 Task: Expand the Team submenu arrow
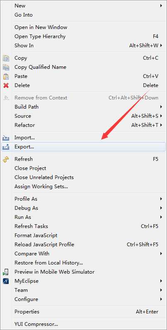coord(161,290)
